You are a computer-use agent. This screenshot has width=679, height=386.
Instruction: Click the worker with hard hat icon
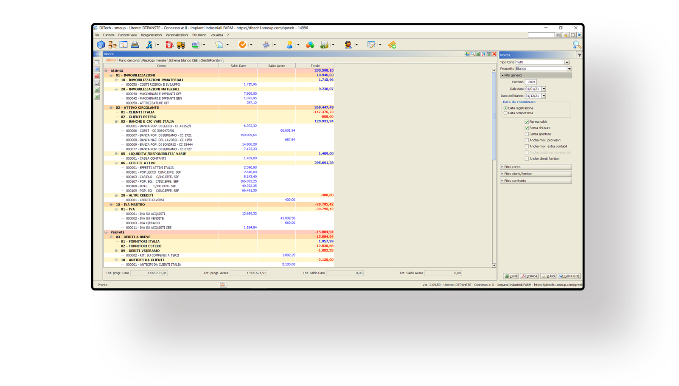coord(289,45)
